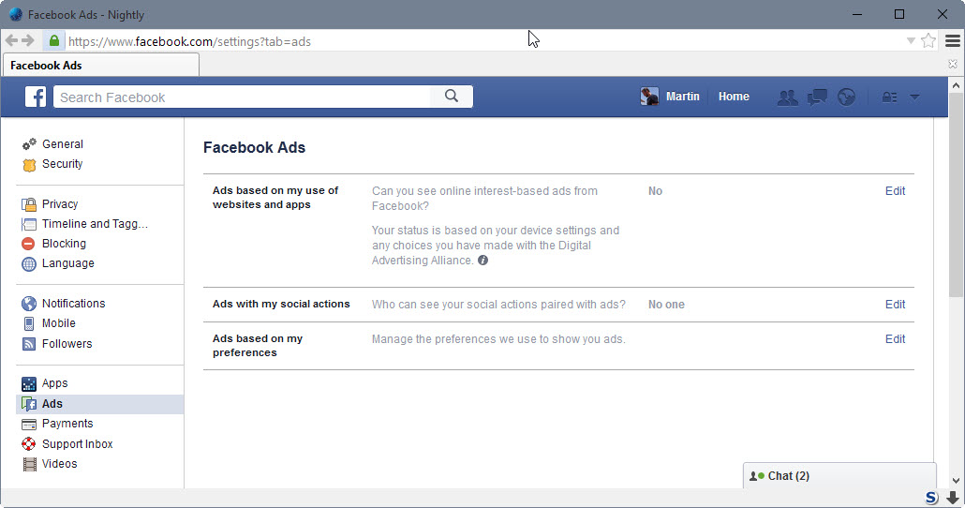Viewport: 965px width, 508px height.
Task: Click the browser forward arrow
Action: 28,40
